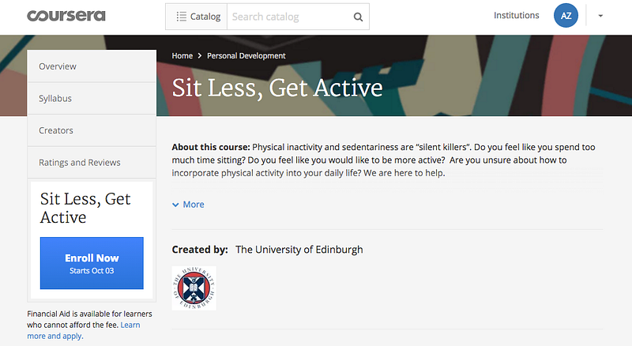Click the magnifying glass search icon
Viewport: 632px width, 346px height.
358,17
